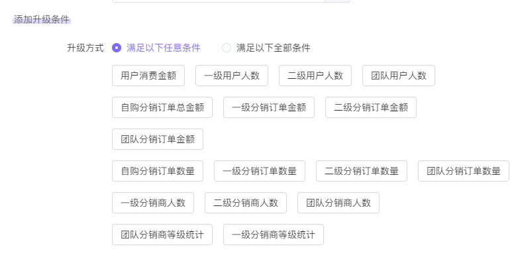Add the 一级用户人数 condition
Viewport: 510px width, 271px height.
coord(232,76)
